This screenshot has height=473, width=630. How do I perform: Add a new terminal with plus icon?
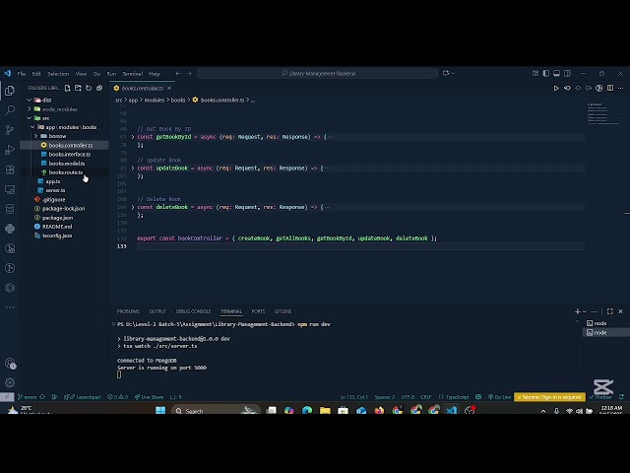pyautogui.click(x=578, y=311)
